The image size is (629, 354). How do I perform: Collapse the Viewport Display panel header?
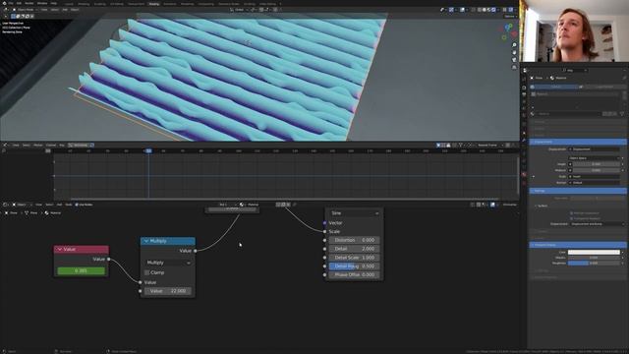tap(578, 245)
